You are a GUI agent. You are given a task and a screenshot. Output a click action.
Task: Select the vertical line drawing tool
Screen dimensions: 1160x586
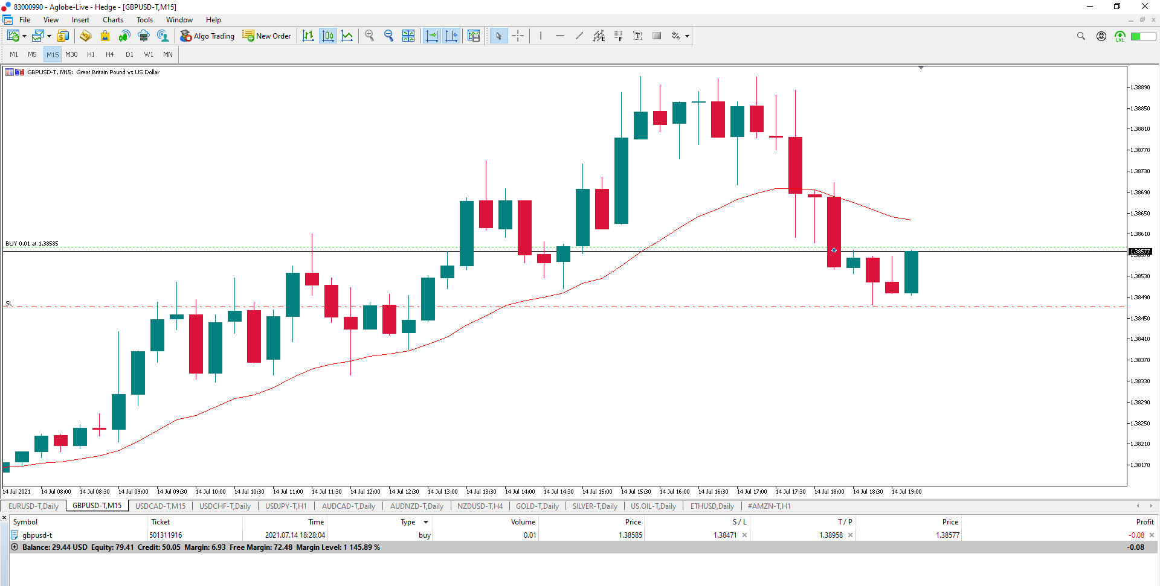(541, 36)
